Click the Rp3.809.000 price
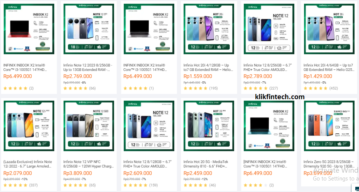Screen dimensions: 359x192 [78, 173]
